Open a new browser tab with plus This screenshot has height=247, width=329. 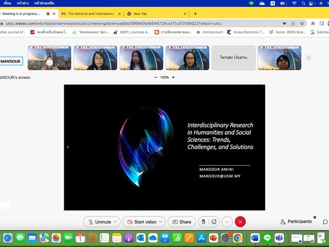click(195, 14)
